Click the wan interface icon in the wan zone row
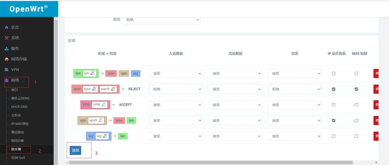 pyautogui.click(x=94, y=89)
